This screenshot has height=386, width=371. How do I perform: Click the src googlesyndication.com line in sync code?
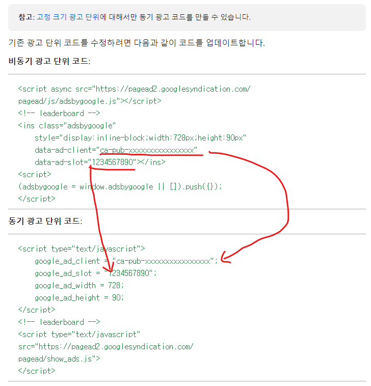(x=106, y=347)
